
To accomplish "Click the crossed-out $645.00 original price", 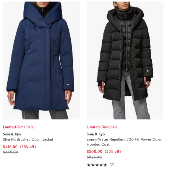I will [11, 152].
